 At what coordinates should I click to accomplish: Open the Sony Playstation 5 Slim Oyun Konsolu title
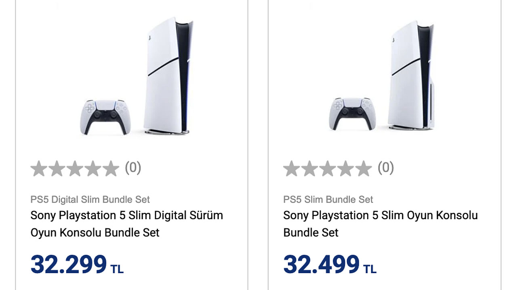click(380, 224)
